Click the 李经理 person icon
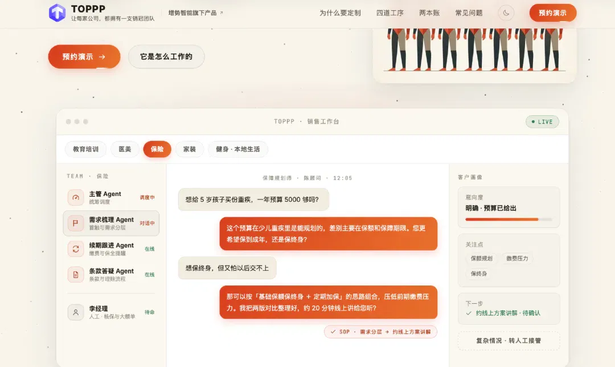This screenshot has height=367, width=615. click(76, 312)
